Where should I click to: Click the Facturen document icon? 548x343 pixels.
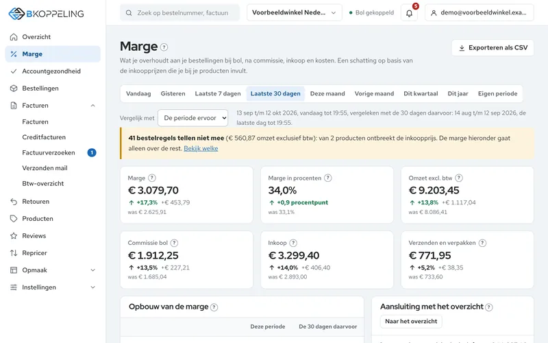click(x=14, y=106)
